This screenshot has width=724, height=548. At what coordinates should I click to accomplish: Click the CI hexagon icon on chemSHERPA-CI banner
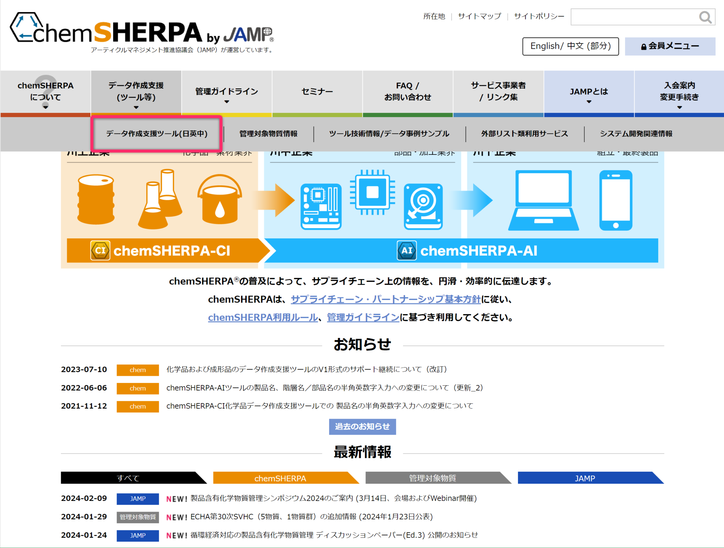(x=100, y=250)
